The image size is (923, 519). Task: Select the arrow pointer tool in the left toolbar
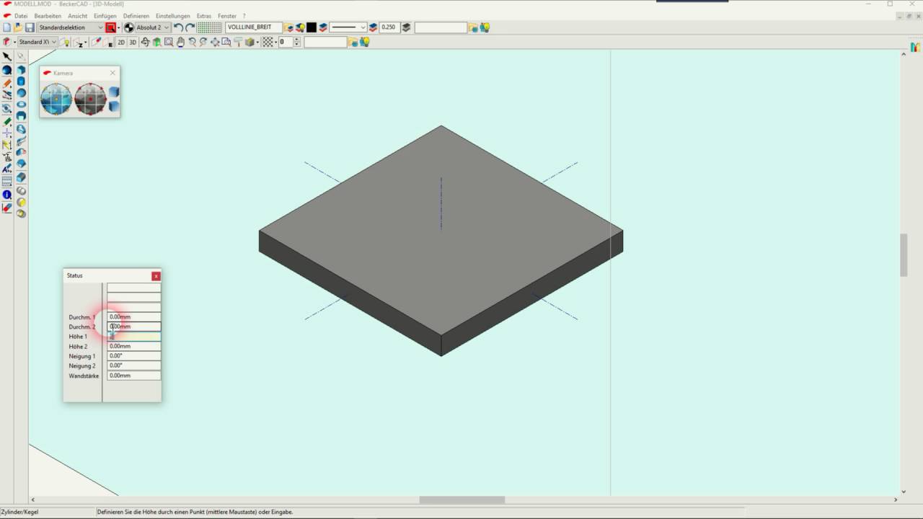point(7,56)
